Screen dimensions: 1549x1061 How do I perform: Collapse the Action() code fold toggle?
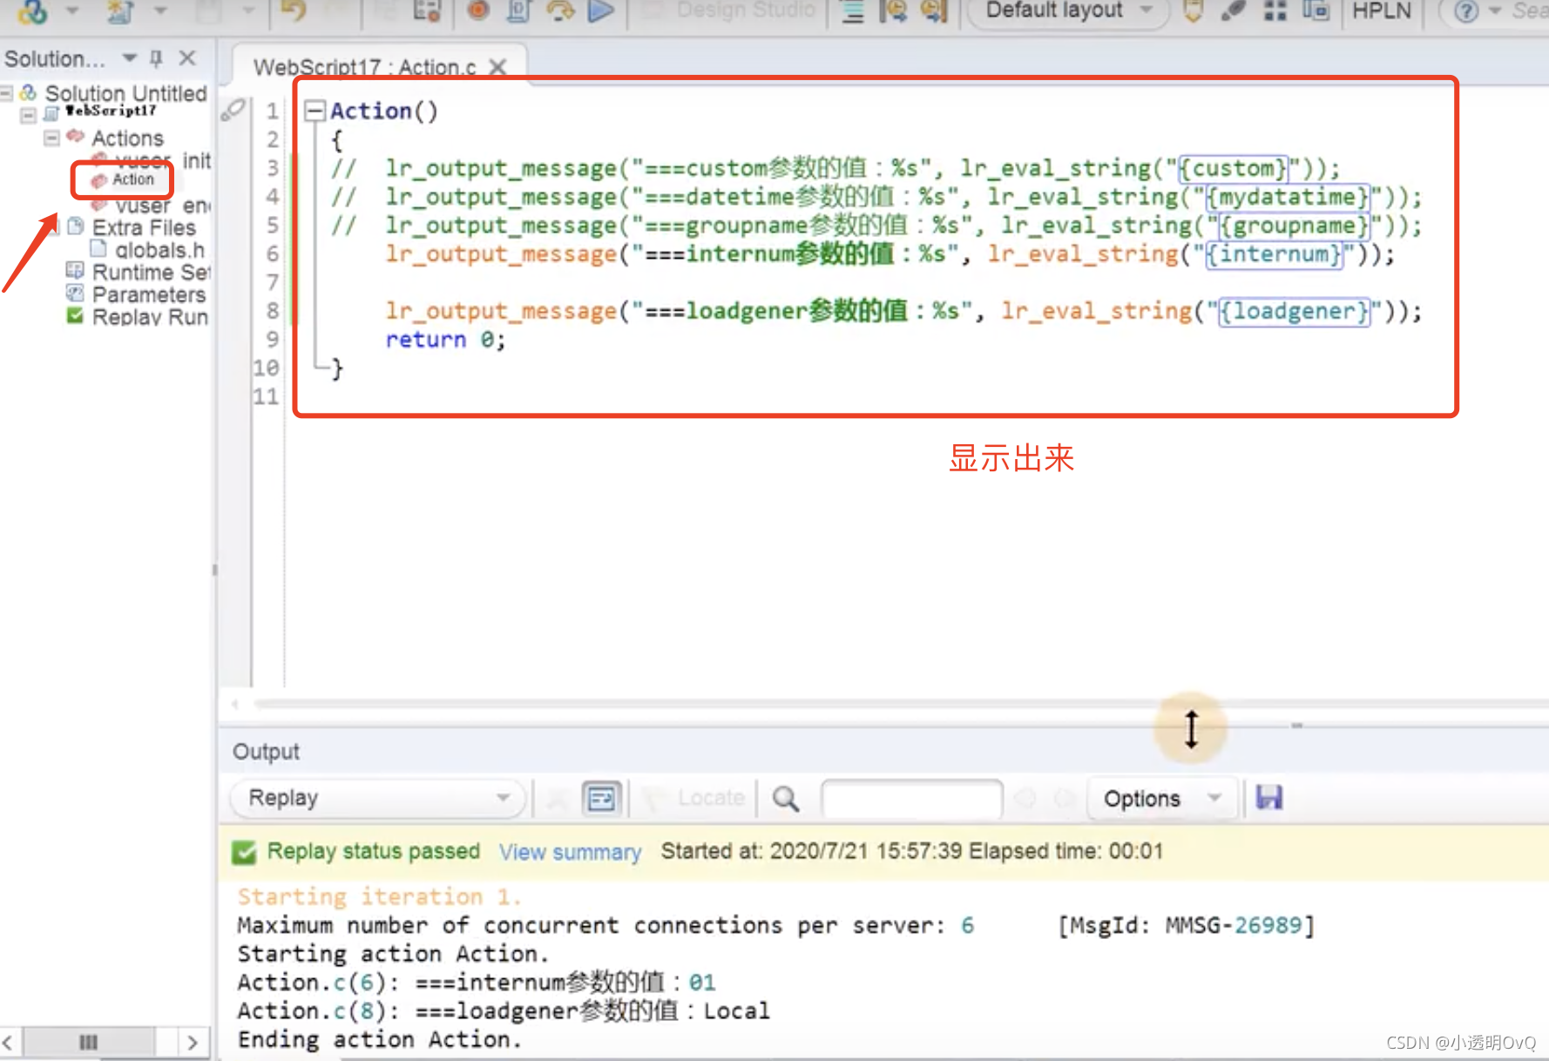tap(315, 111)
